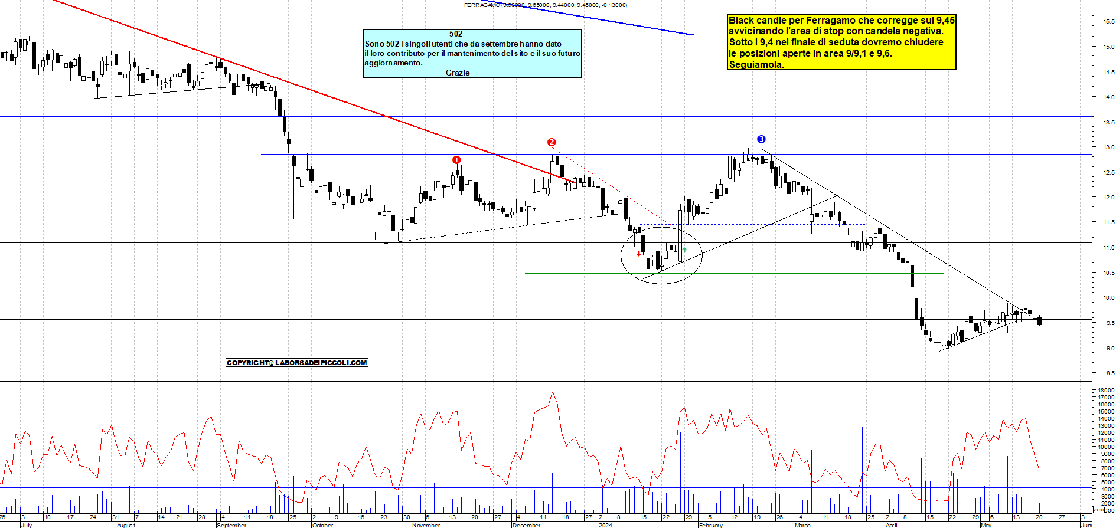
Task: Click the 10000 volume axis label
Action: click(1106, 447)
